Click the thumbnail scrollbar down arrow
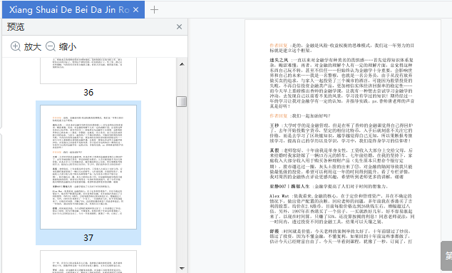Screen dimensions: 452x273 (182, 268)
